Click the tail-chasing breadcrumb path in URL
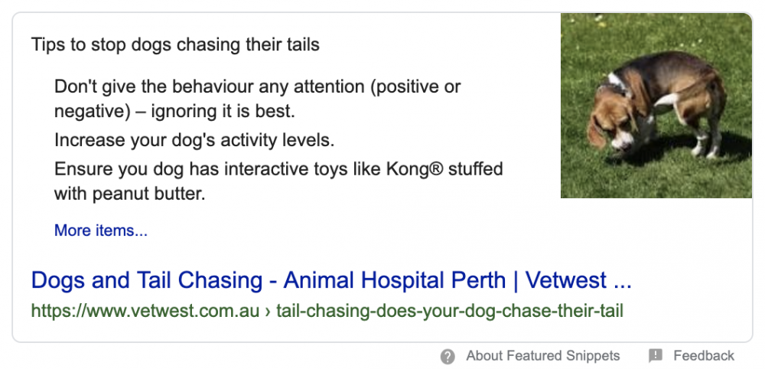 449,312
